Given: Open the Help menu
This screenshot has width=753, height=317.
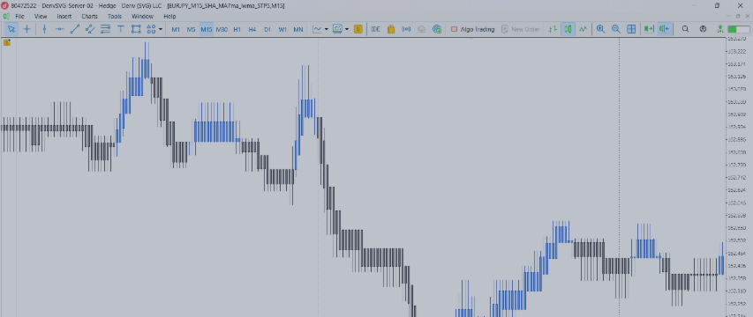Looking at the screenshot, I should click(x=170, y=16).
